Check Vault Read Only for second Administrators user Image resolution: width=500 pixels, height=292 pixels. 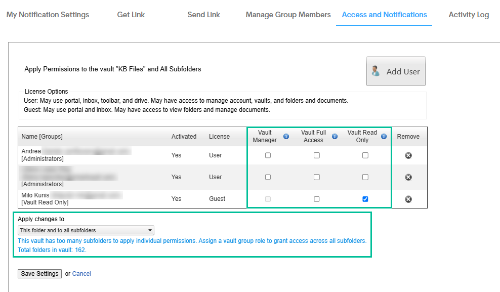(365, 177)
